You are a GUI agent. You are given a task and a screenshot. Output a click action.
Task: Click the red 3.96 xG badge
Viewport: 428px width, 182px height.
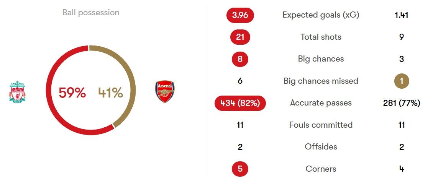240,15
